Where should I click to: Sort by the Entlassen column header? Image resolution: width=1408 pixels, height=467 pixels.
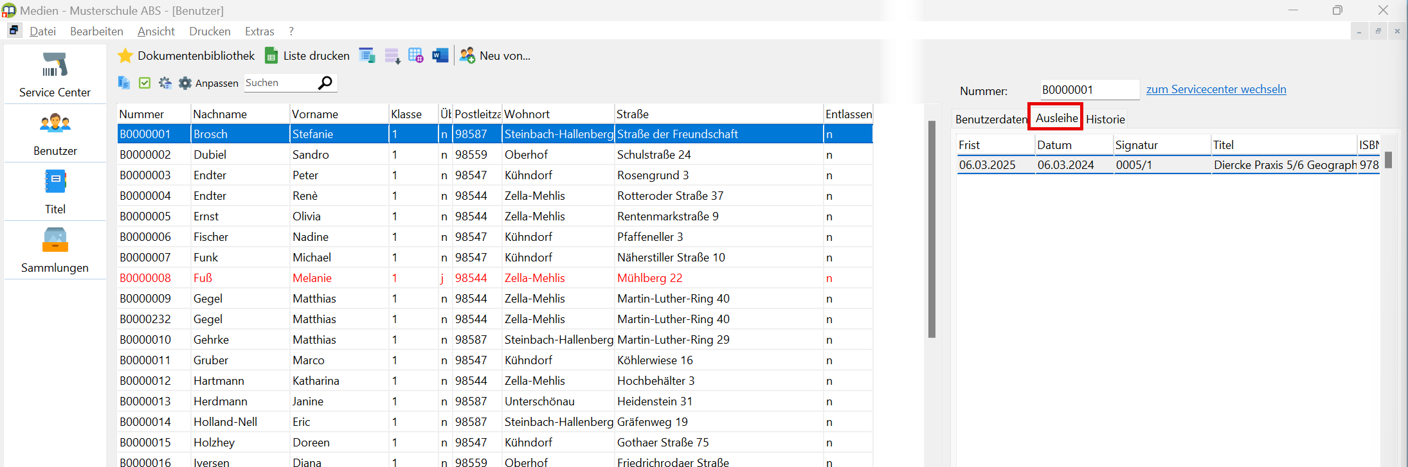[x=849, y=114]
